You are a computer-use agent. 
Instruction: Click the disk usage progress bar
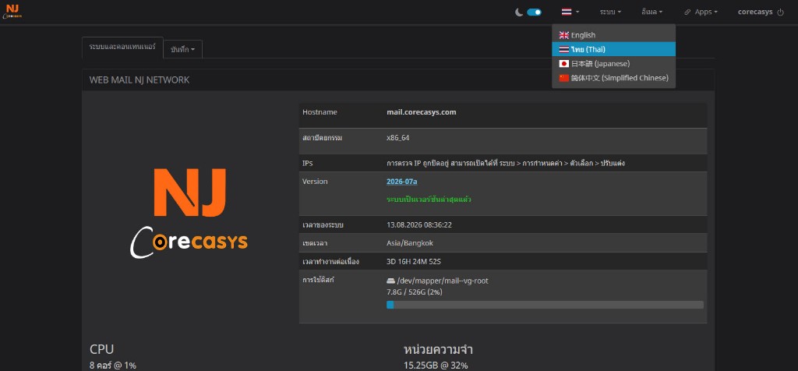click(545, 305)
